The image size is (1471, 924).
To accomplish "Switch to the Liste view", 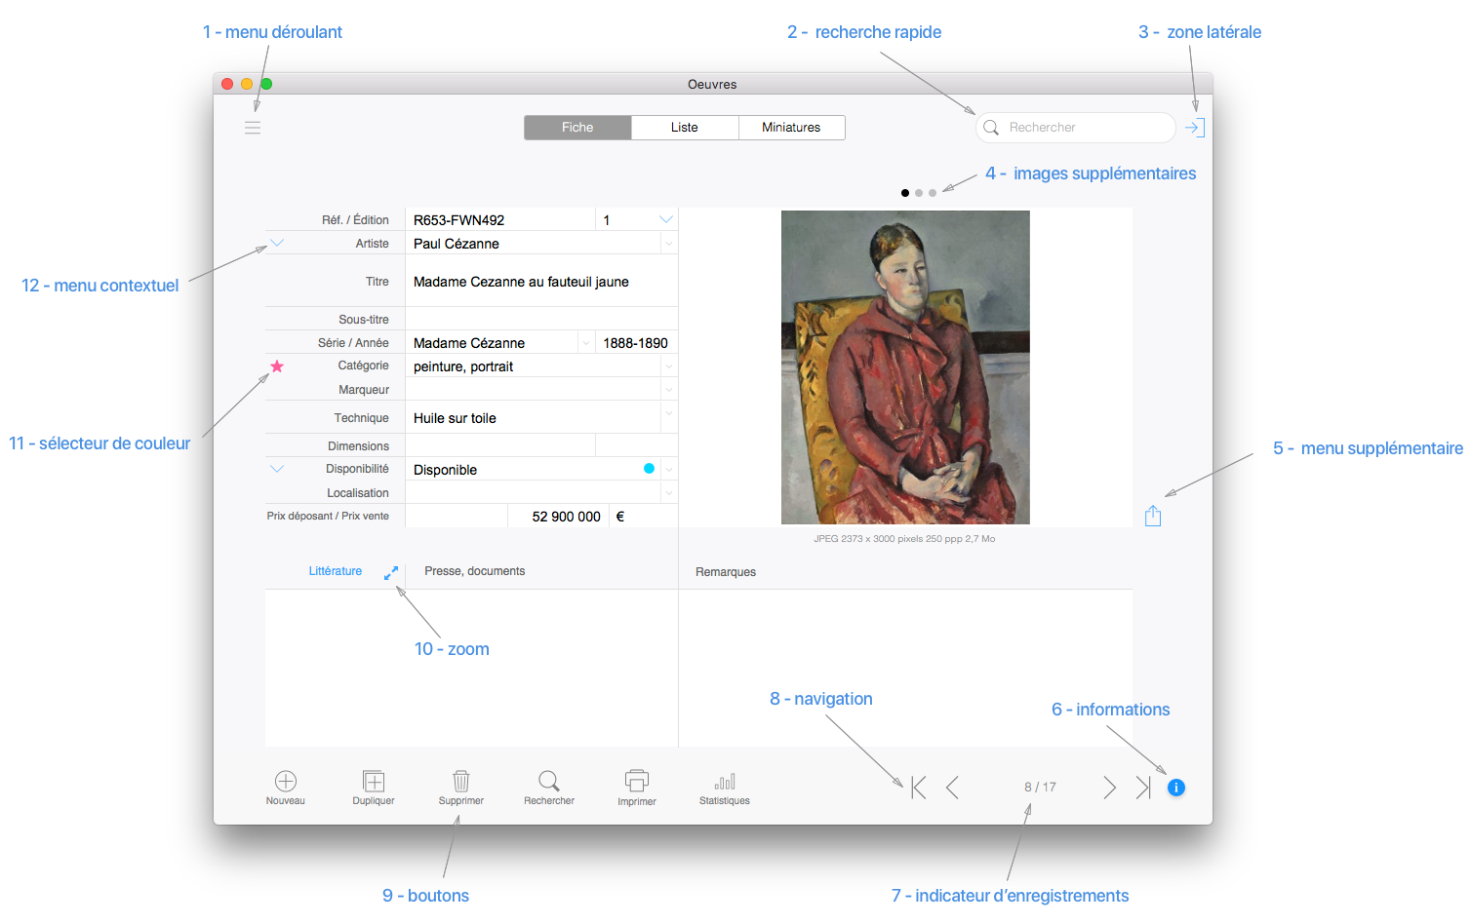I will [x=685, y=128].
